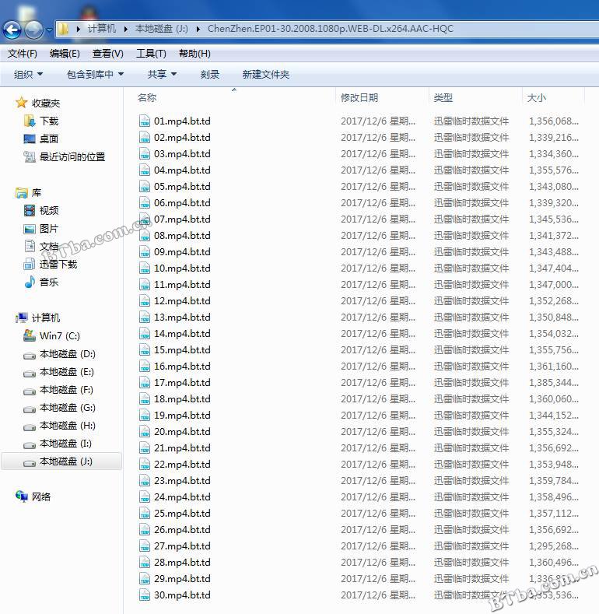Click the 收藏夹 star icon
The height and width of the screenshot is (614, 599).
click(21, 103)
